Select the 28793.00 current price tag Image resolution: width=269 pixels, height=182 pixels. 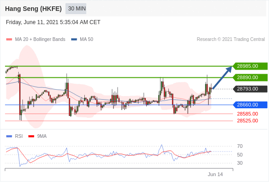(x=250, y=89)
